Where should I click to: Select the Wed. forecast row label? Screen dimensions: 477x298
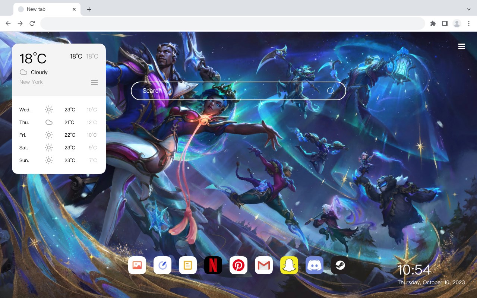tap(25, 110)
